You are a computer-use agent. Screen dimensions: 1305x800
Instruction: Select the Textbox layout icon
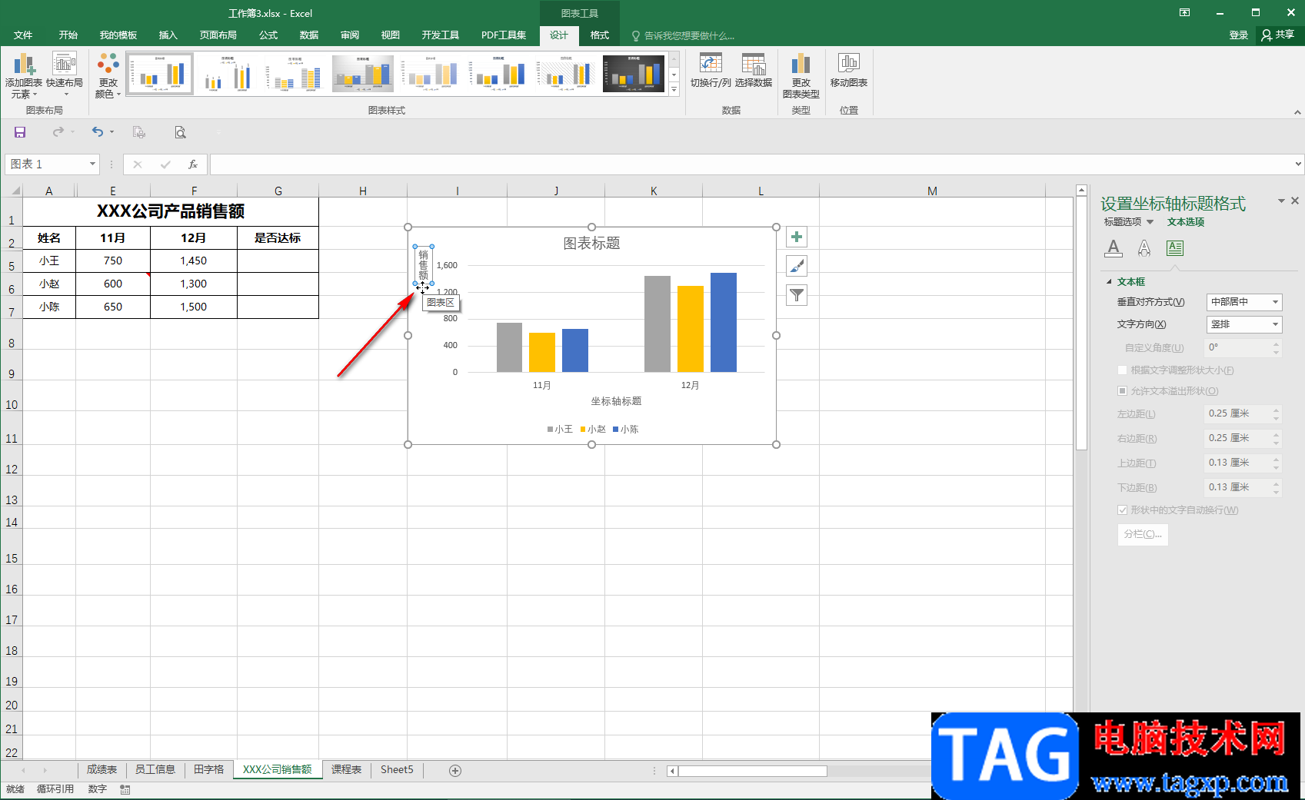pyautogui.click(x=1175, y=248)
